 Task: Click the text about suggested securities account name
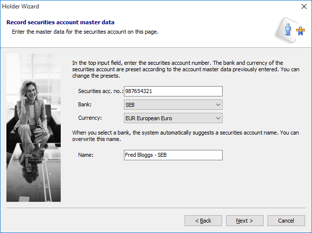186,136
